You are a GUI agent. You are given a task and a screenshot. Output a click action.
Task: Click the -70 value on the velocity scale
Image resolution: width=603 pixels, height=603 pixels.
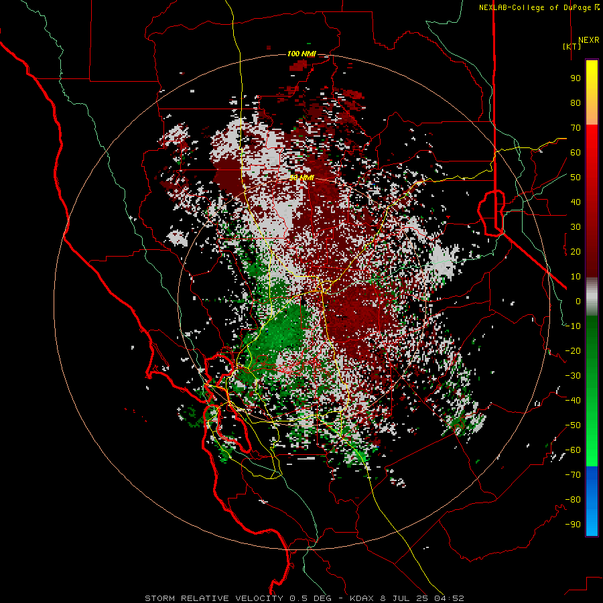tap(573, 475)
